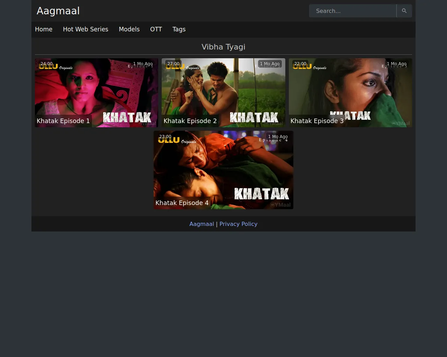
Task: Open the Khatak Episode 4 thumbnail image
Action: [223, 167]
